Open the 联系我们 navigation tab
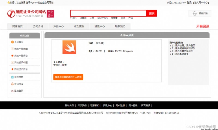Screen dimensions: 218x130 click(x=120, y=26)
